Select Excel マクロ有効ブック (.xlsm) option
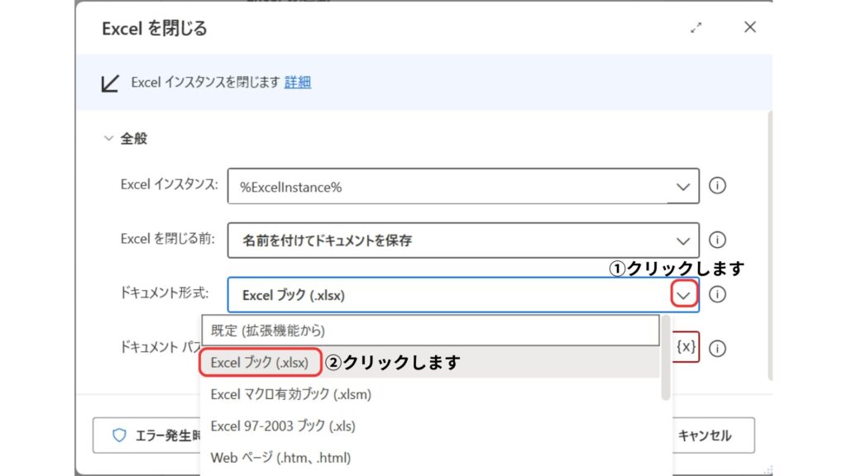The image size is (847, 476). 430,394
